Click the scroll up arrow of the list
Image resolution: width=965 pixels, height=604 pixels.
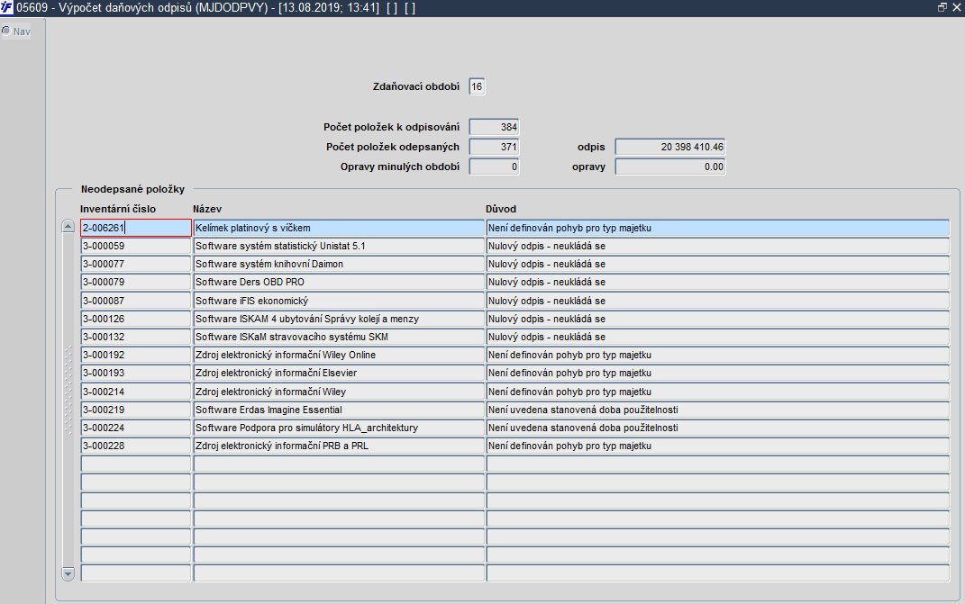pyautogui.click(x=68, y=227)
